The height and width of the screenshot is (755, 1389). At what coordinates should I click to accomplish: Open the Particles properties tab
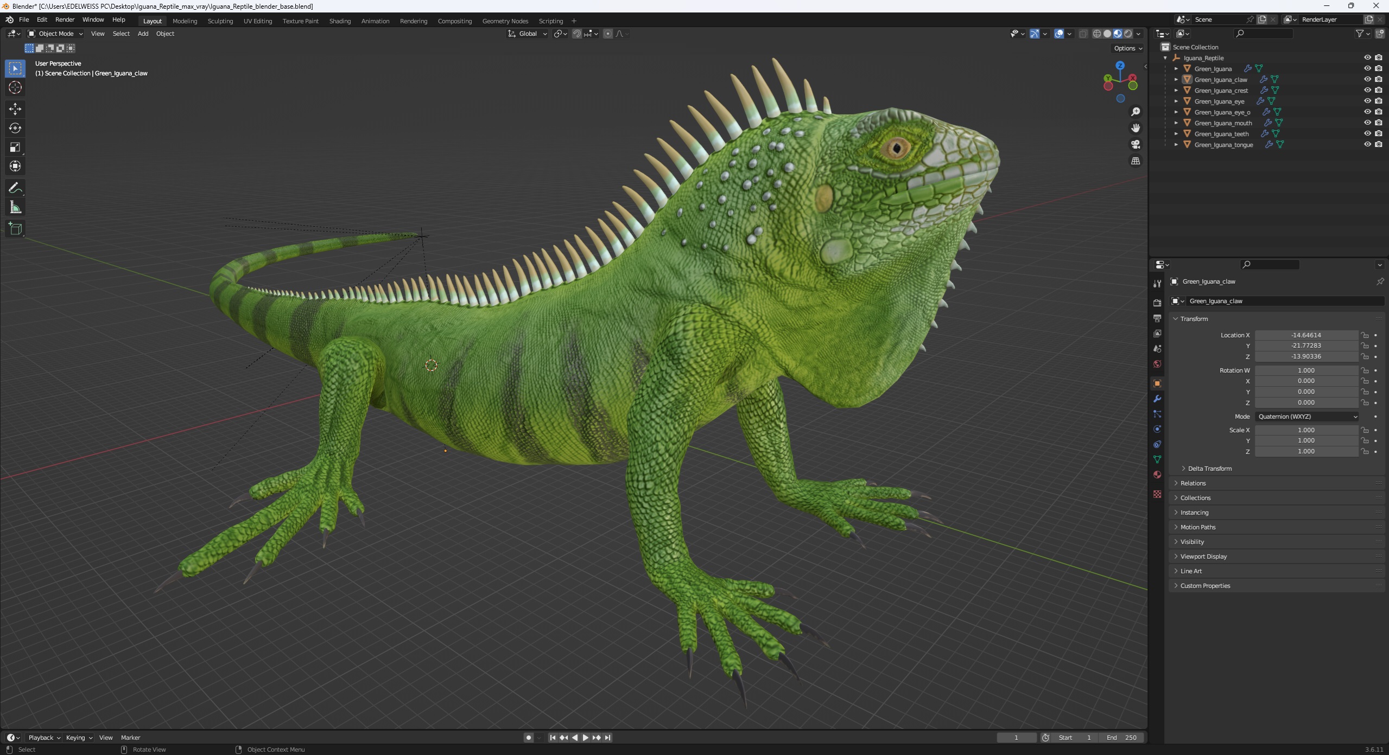1157,414
